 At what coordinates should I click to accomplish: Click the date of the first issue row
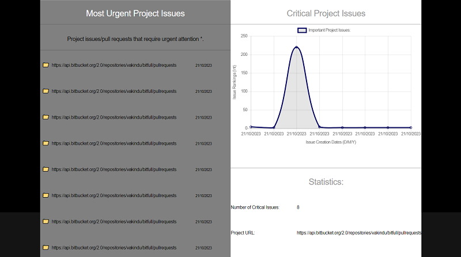203,65
